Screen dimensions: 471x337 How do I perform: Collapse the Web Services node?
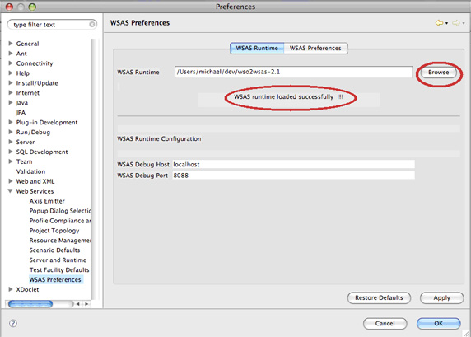point(10,191)
